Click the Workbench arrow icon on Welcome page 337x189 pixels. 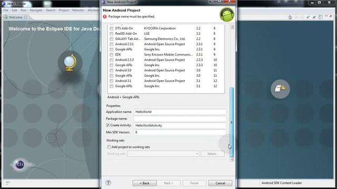coord(280,89)
